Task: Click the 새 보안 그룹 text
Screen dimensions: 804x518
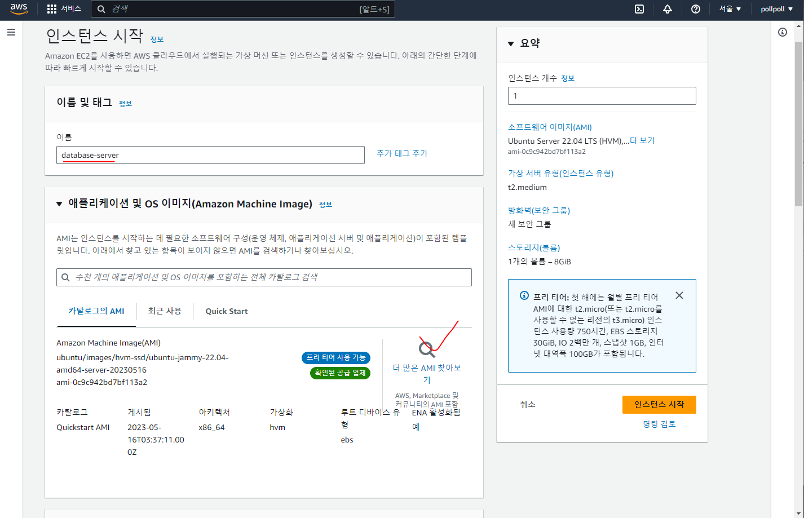Action: (529, 224)
